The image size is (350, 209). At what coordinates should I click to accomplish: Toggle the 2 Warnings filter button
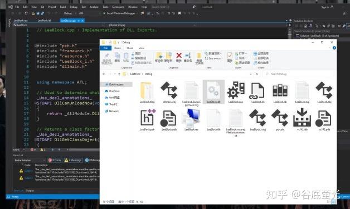(73, 160)
